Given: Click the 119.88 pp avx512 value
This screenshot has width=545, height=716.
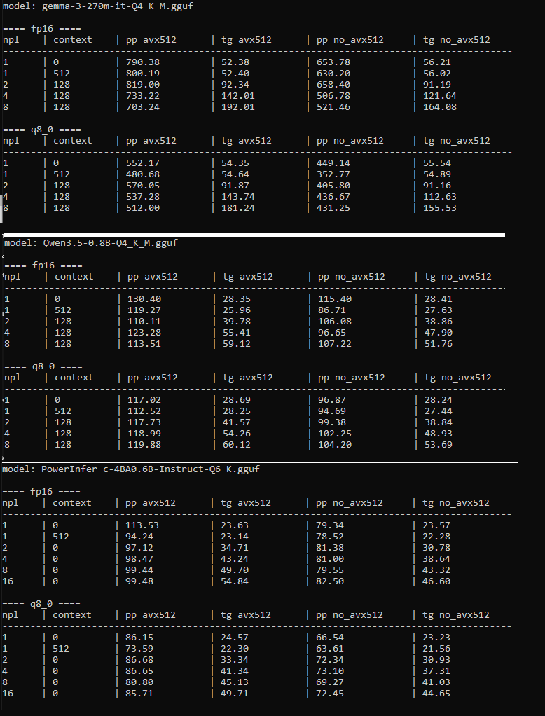Looking at the screenshot, I should point(144,444).
